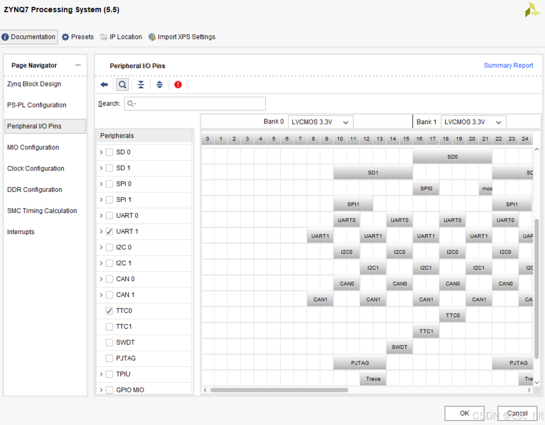Click the pin grid scroll right arrow
Image resolution: width=545 pixels, height=425 pixels.
(529, 390)
